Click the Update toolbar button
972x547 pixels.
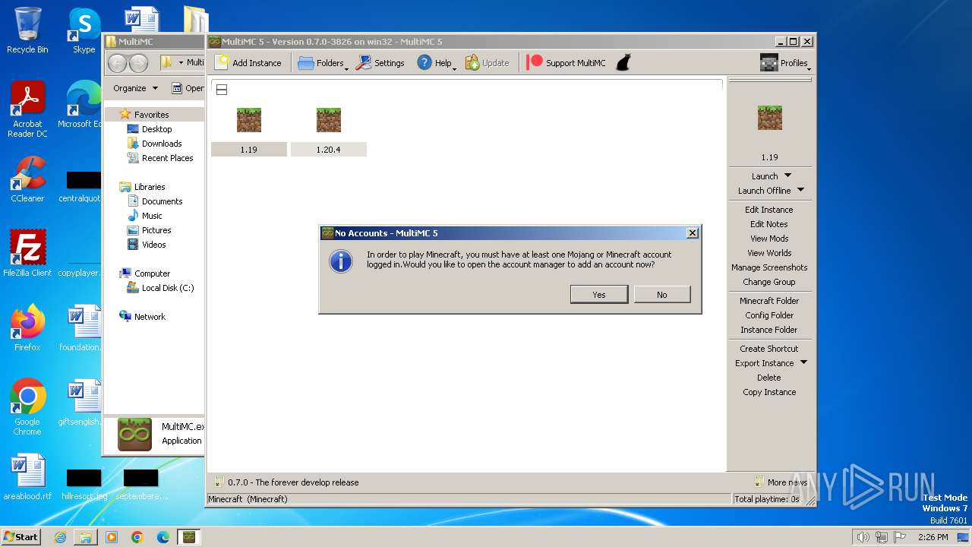(x=487, y=63)
